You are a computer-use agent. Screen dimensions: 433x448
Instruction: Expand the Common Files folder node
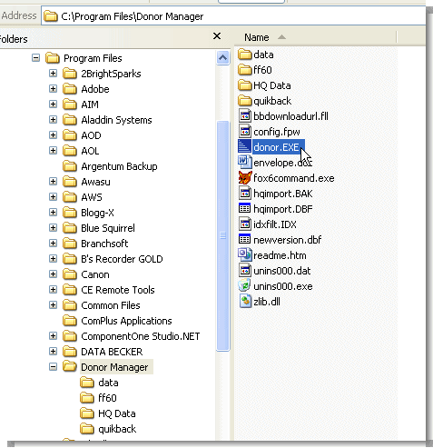[53, 304]
